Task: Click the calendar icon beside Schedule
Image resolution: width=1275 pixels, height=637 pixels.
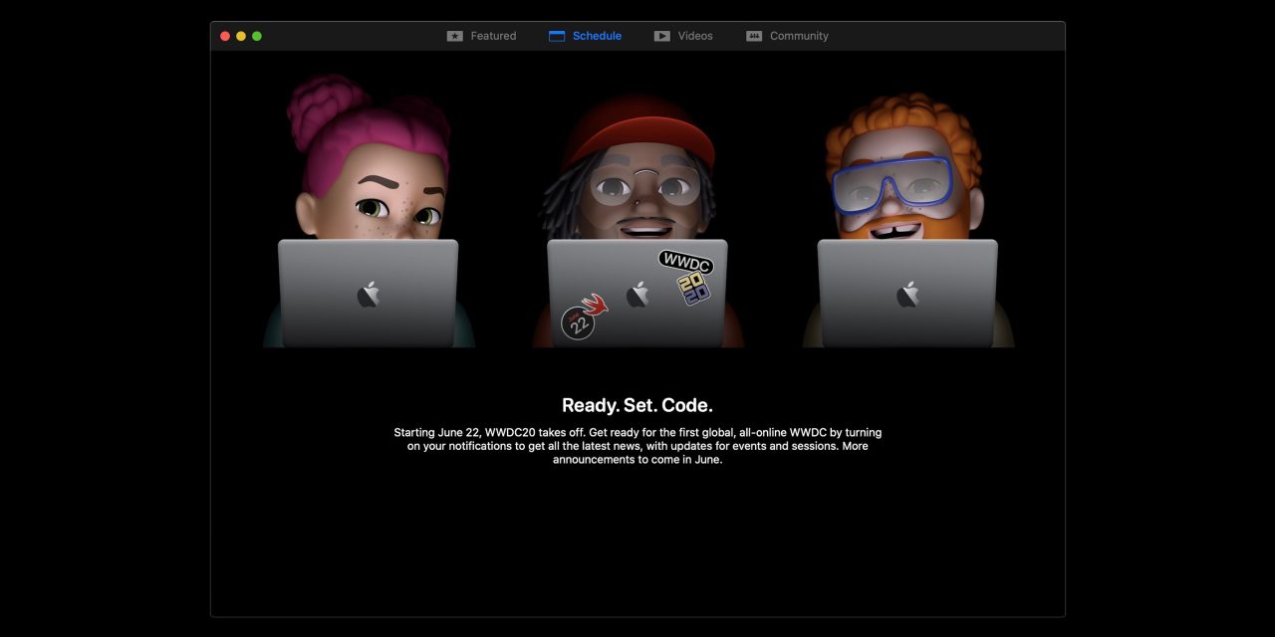Action: [557, 36]
